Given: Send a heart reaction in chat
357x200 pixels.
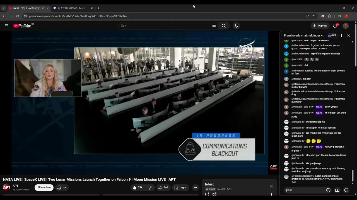Looking at the screenshot, I should [346, 190].
